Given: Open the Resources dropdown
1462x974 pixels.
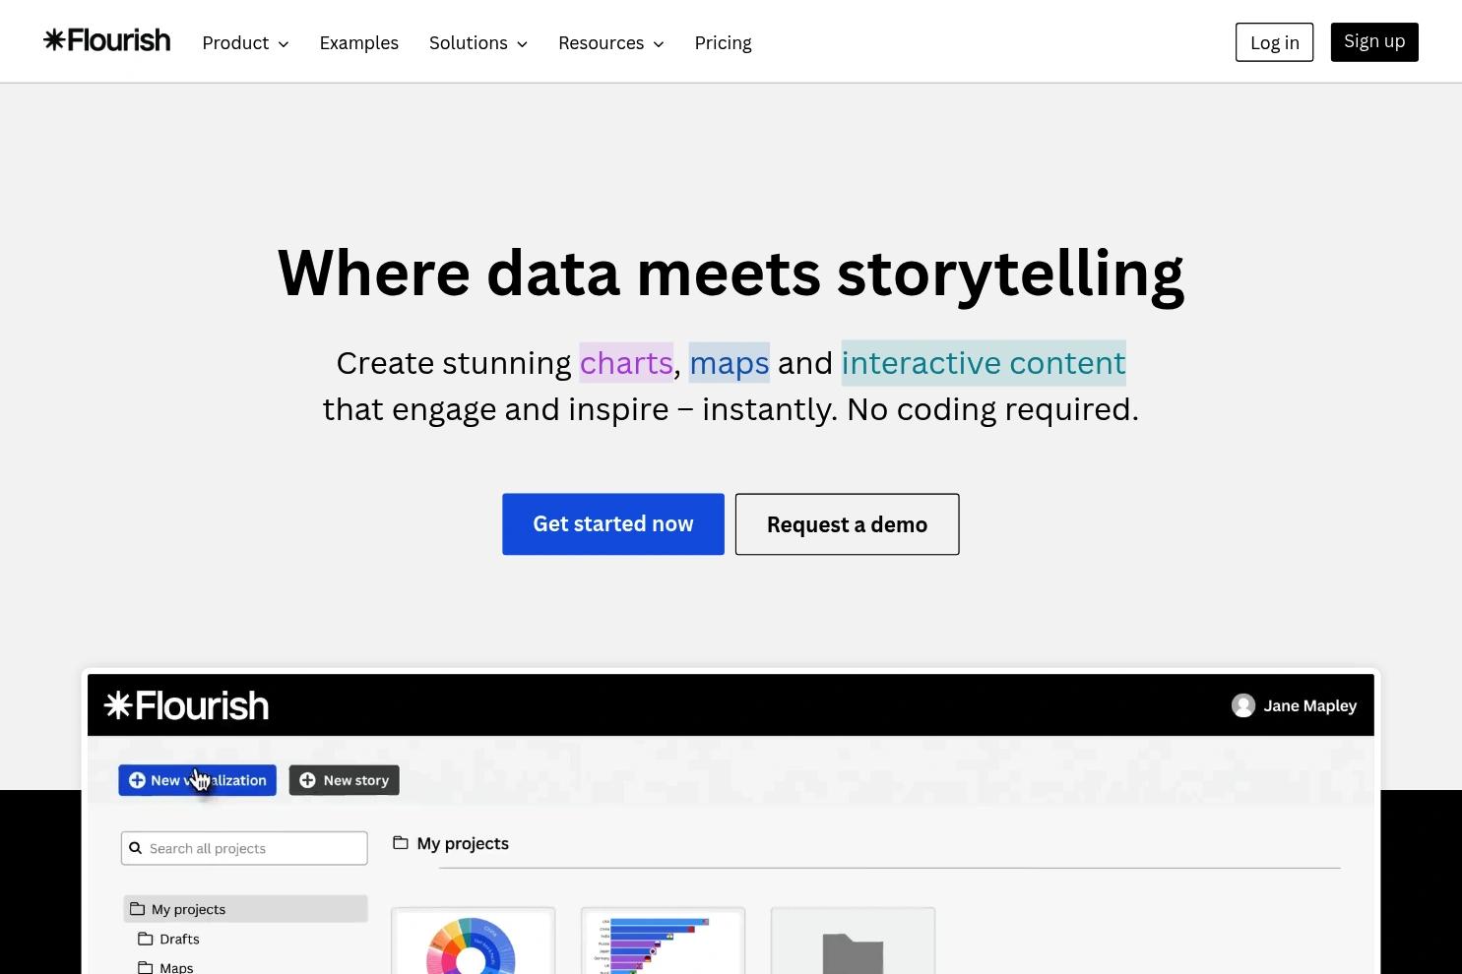Looking at the screenshot, I should point(611,43).
